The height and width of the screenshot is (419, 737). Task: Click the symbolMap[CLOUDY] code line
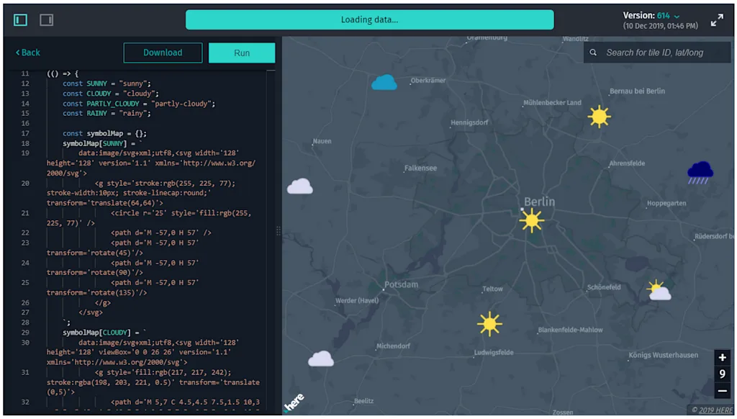104,333
